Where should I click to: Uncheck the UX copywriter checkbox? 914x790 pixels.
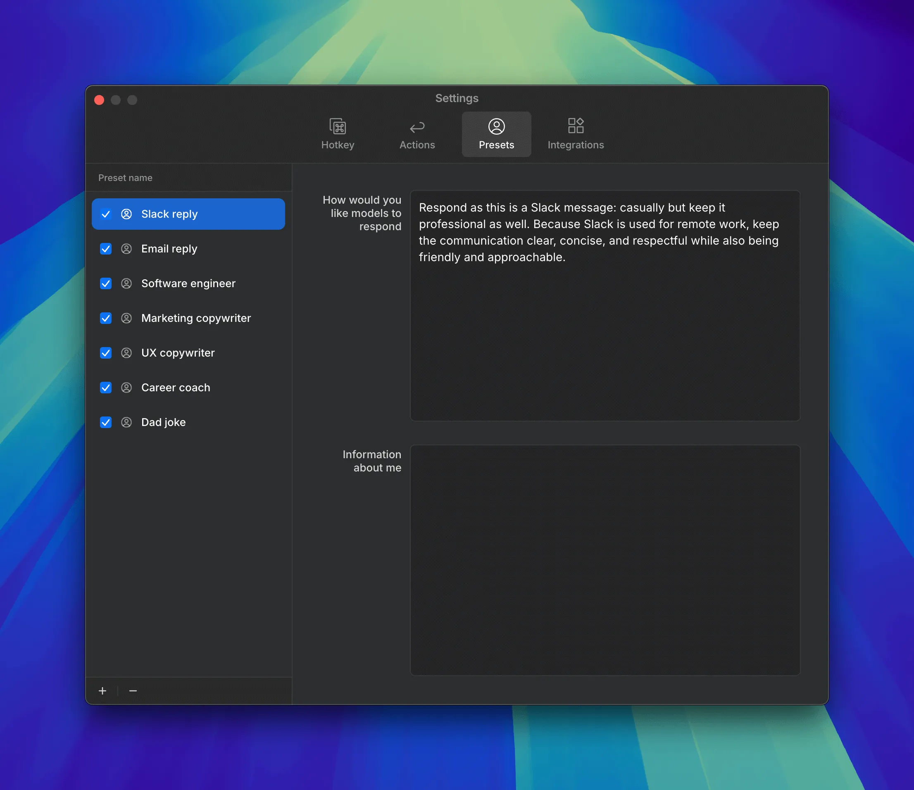tap(106, 353)
